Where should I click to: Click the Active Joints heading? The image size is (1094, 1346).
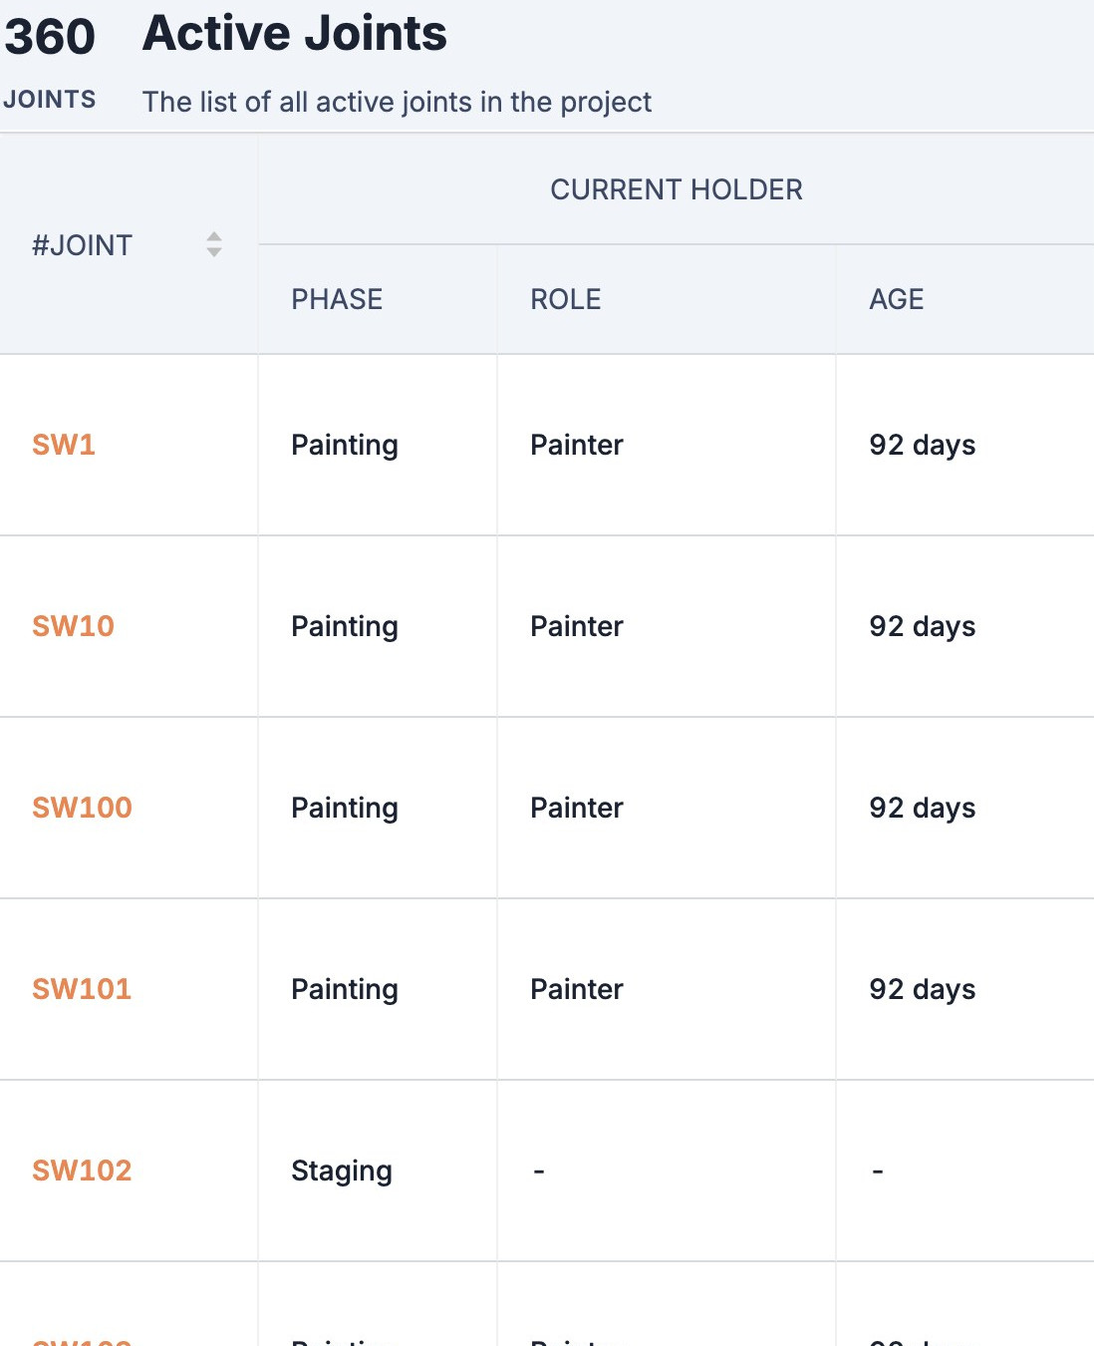tap(295, 33)
